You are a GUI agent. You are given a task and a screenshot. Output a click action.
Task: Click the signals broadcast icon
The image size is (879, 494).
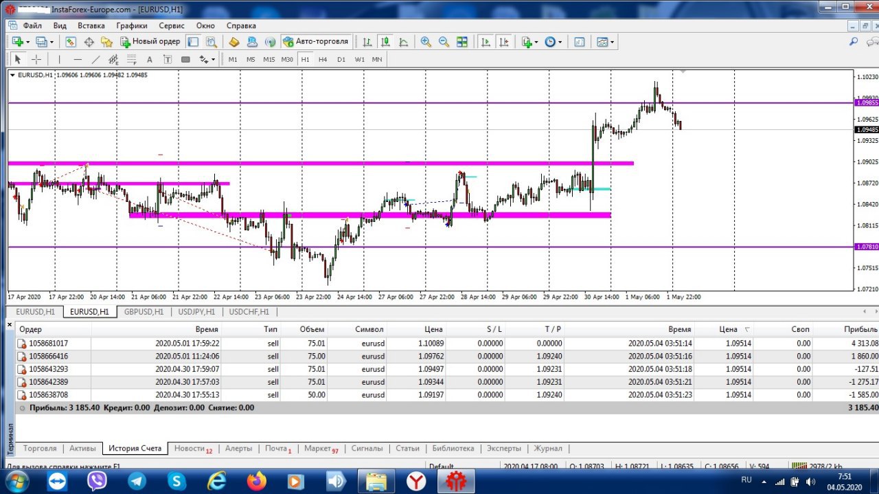pyautogui.click(x=270, y=41)
